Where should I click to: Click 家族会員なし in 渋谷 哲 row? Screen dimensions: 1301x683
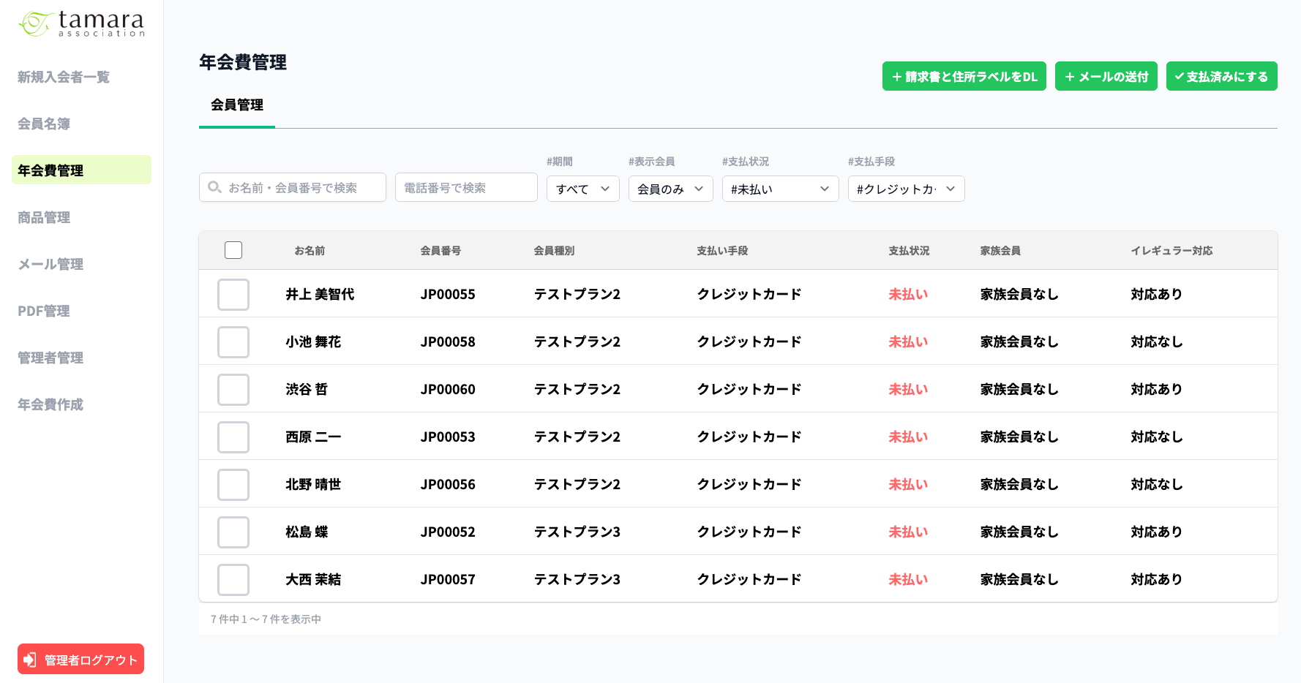1019,389
